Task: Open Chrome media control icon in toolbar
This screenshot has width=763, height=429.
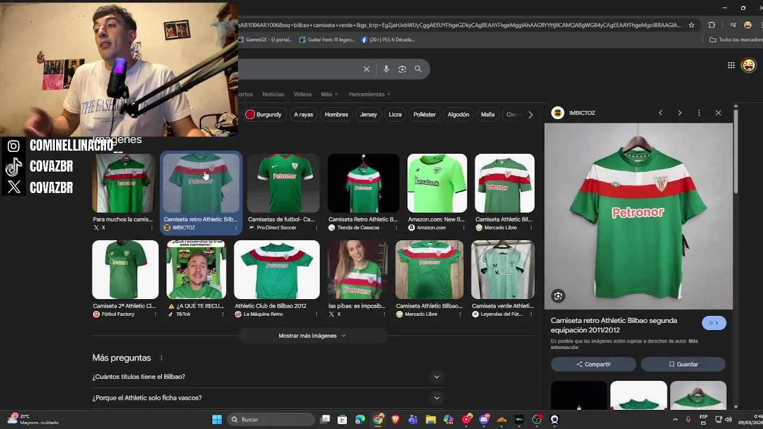Action: click(x=733, y=25)
